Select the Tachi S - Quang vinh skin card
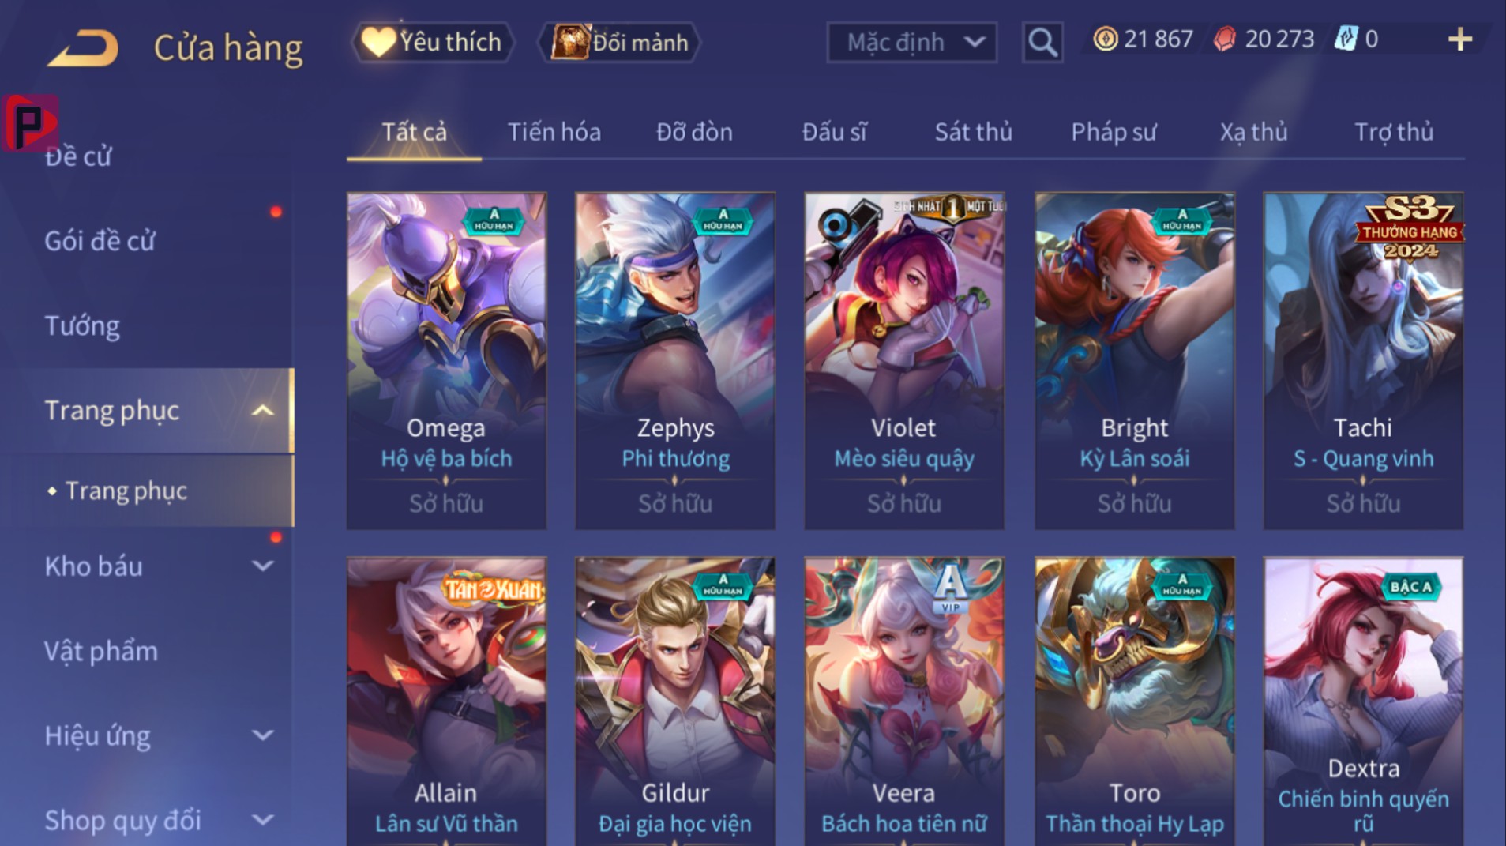 (1363, 361)
